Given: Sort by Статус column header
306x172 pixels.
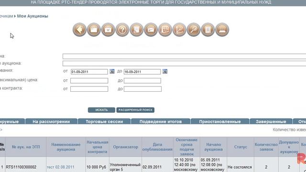Looking at the screenshot, I should 240,147.
